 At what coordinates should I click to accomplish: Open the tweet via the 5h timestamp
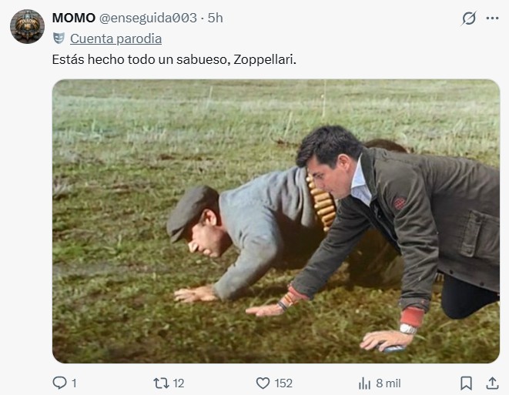[x=215, y=18]
